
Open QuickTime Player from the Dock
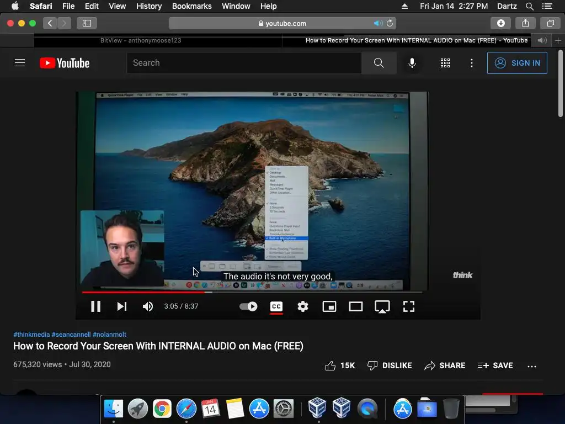click(367, 409)
